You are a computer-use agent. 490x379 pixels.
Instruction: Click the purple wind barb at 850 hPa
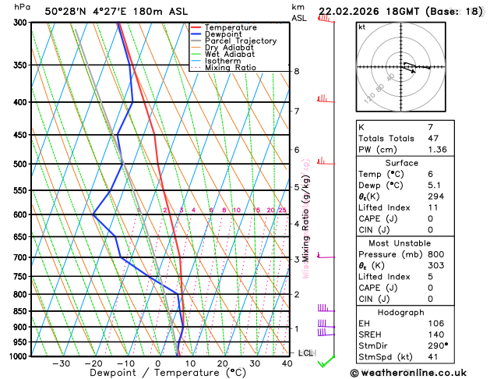tap(326, 308)
